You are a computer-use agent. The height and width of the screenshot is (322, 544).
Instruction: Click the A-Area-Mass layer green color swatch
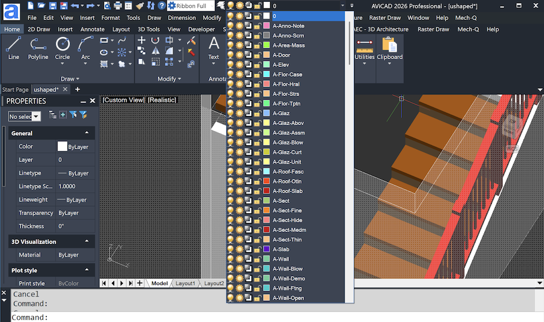coord(267,45)
